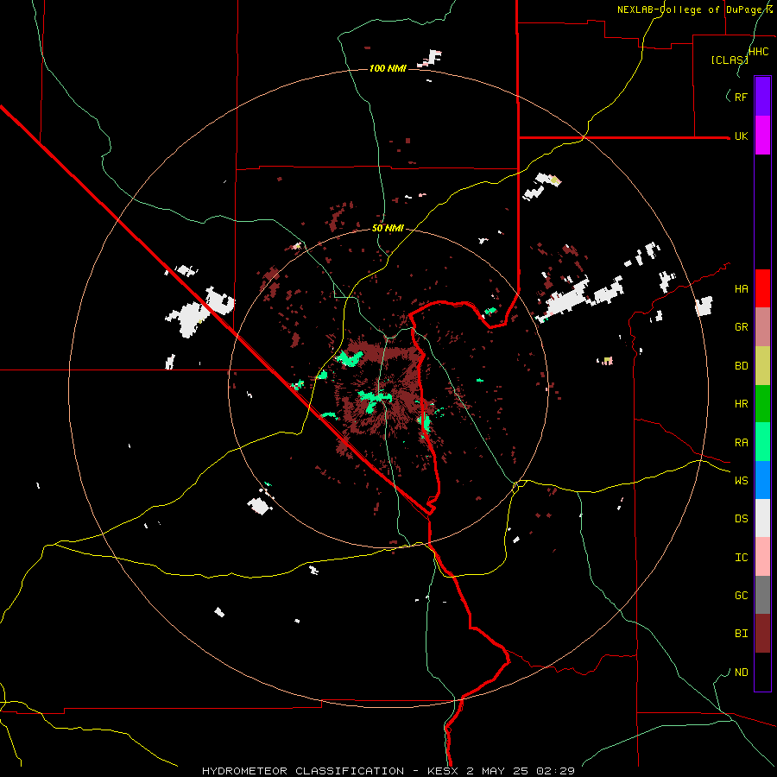Click the 'UK' legend label
This screenshot has height=777, width=777.
[741, 136]
